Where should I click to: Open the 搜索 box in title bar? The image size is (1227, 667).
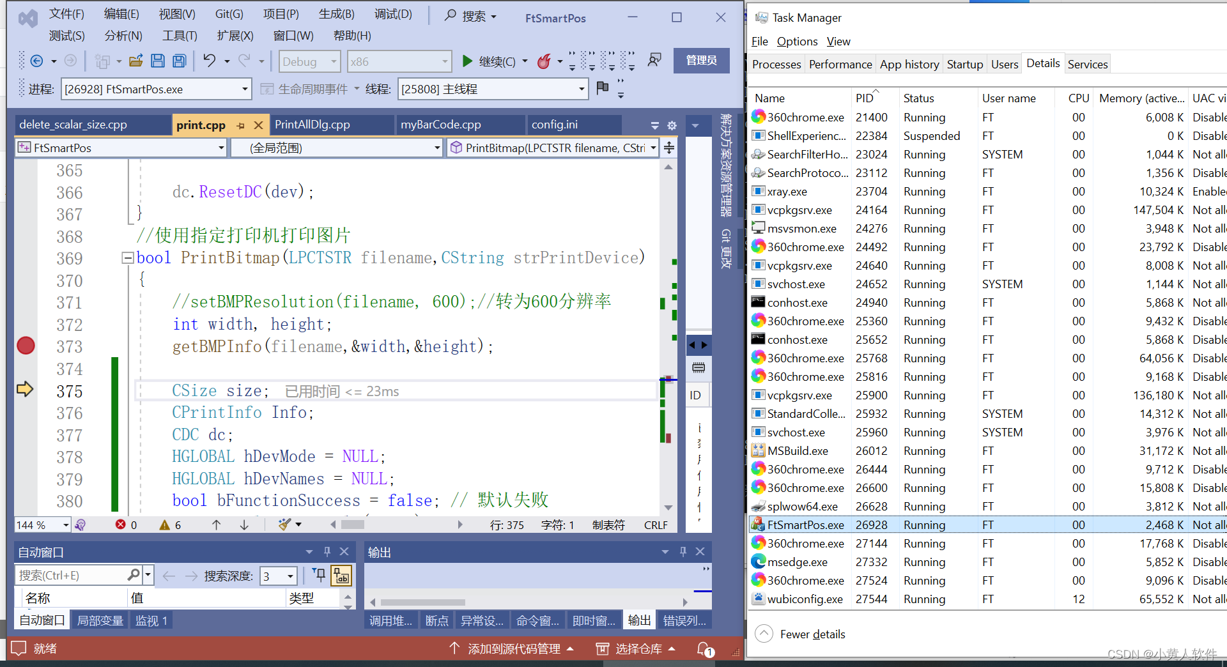point(471,15)
